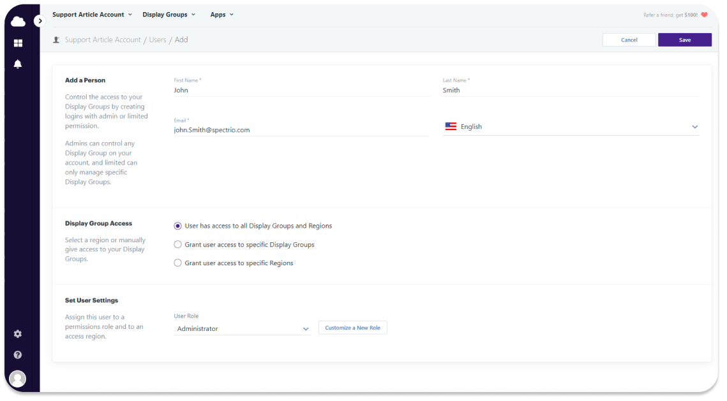Open the English language dropdown
The height and width of the screenshot is (401, 727).
tap(571, 126)
